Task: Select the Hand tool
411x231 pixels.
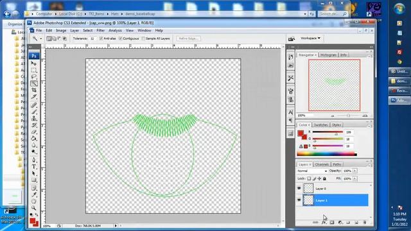Action: click(x=34, y=201)
